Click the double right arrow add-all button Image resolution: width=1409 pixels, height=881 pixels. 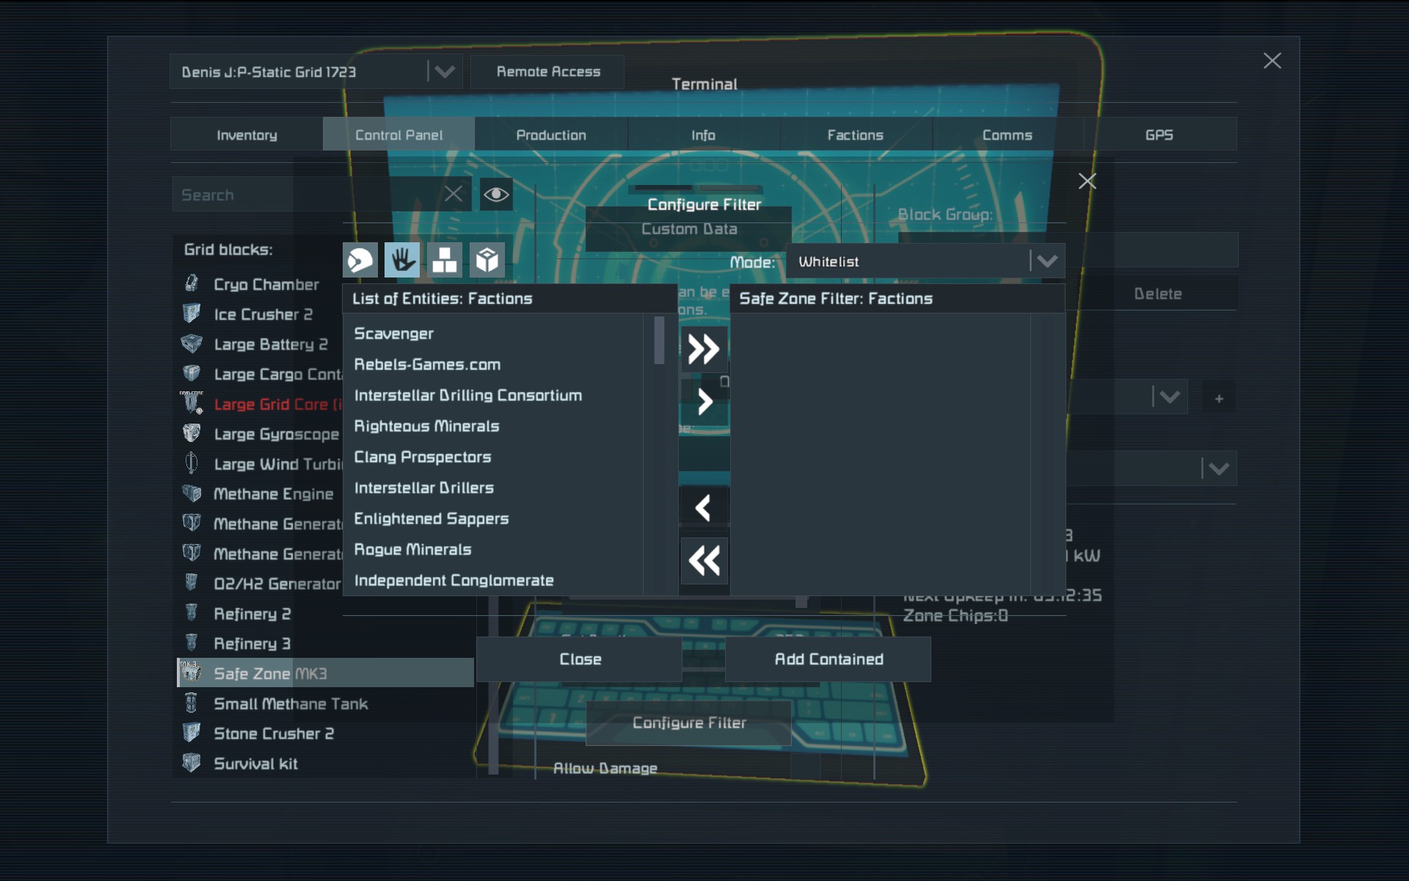point(704,349)
